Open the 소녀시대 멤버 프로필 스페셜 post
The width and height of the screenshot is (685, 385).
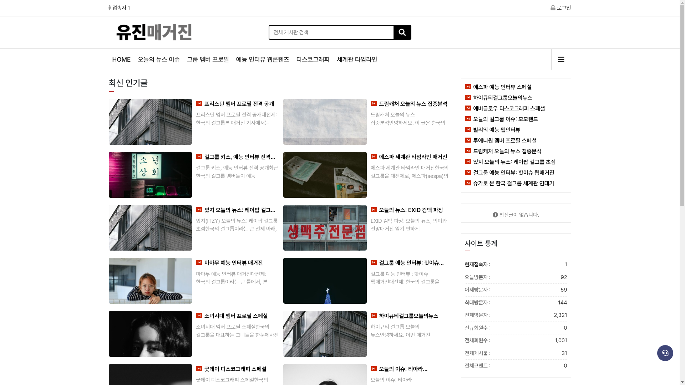pyautogui.click(x=236, y=316)
